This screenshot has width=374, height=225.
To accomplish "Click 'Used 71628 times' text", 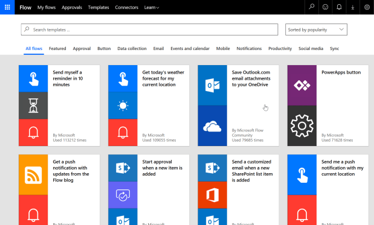I will (337, 140).
